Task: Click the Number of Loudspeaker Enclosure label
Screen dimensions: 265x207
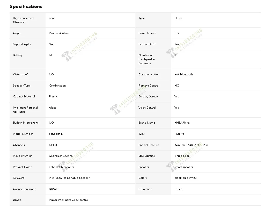Action: tap(147, 59)
